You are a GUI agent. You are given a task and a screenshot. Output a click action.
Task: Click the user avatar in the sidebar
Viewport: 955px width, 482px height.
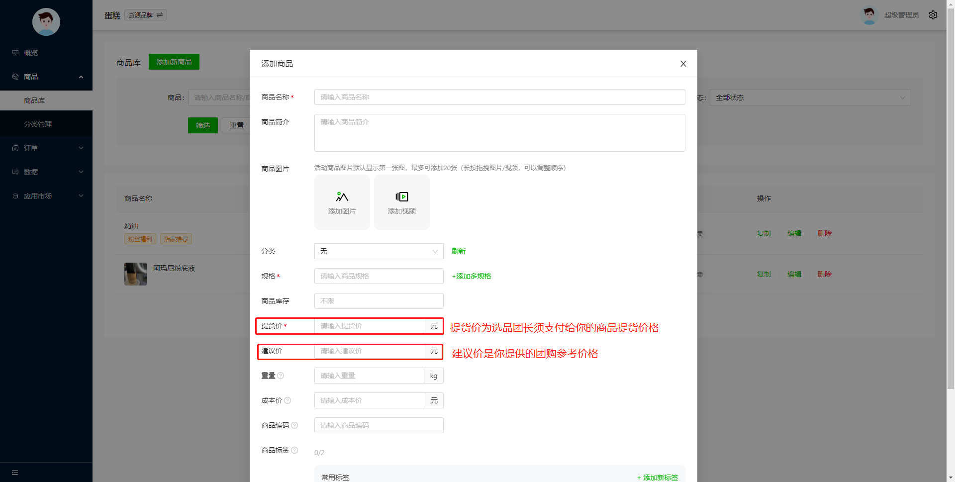pos(46,22)
